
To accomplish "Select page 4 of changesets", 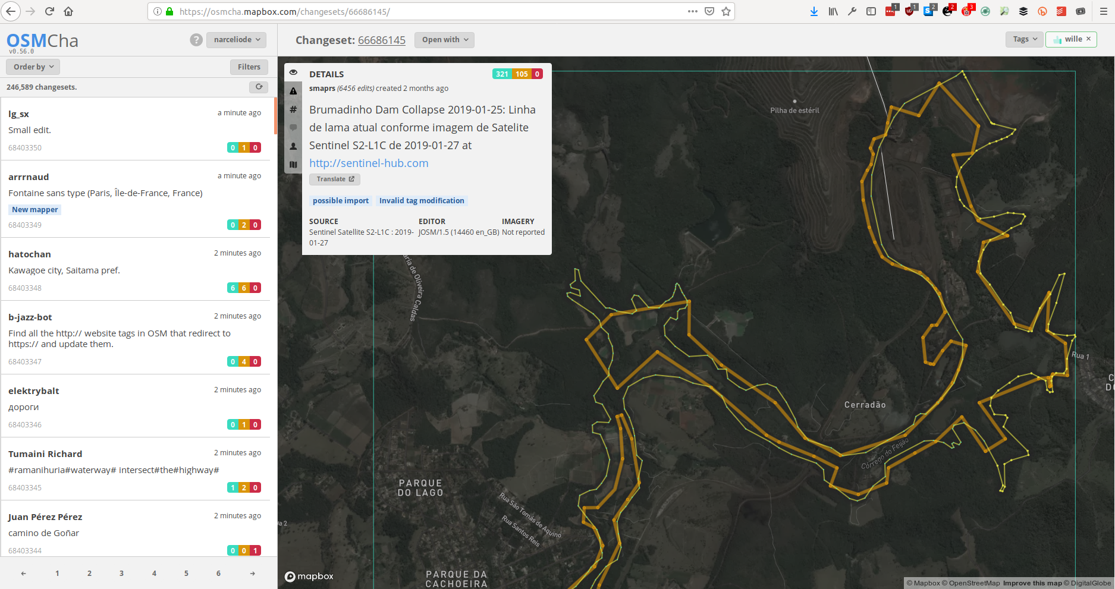I will tap(154, 574).
